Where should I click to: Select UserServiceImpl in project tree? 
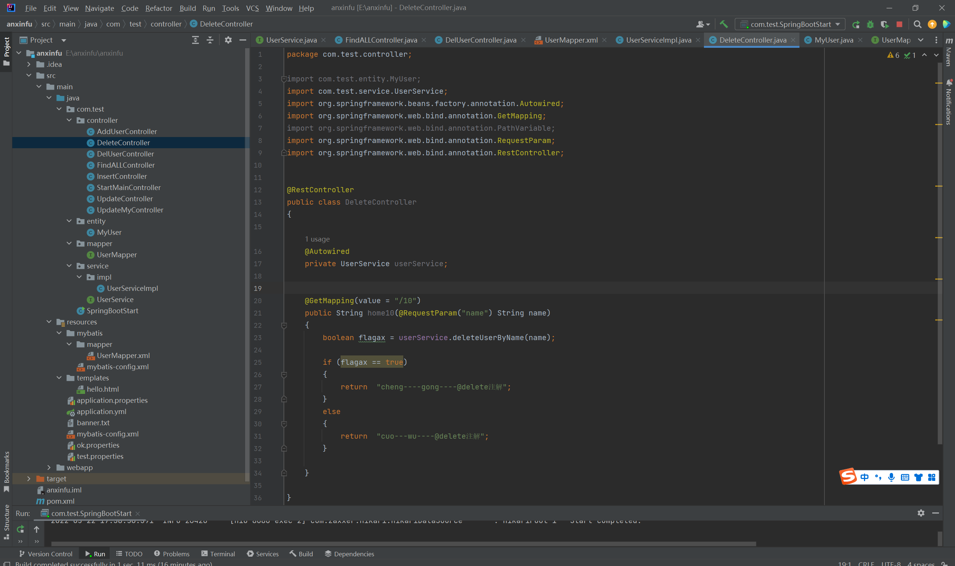[132, 288]
